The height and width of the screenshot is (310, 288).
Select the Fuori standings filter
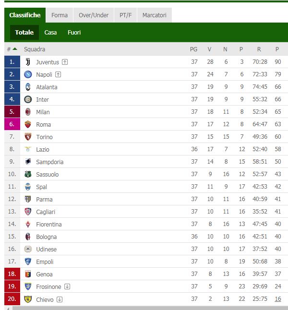[x=74, y=33]
